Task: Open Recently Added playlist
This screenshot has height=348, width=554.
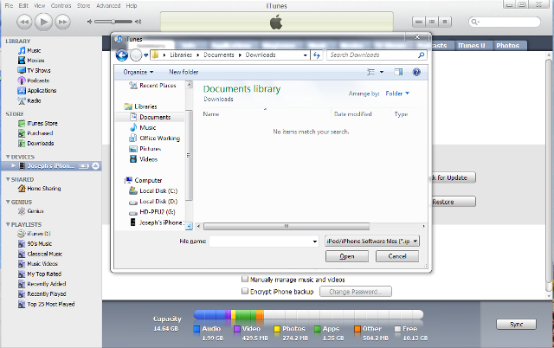Action: pos(46,284)
